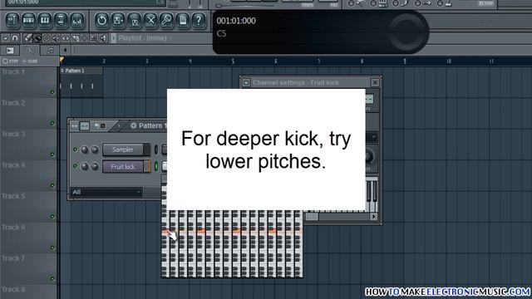
Task: Focus pattern clips icon below Playlist tools
Action: [x=10, y=51]
